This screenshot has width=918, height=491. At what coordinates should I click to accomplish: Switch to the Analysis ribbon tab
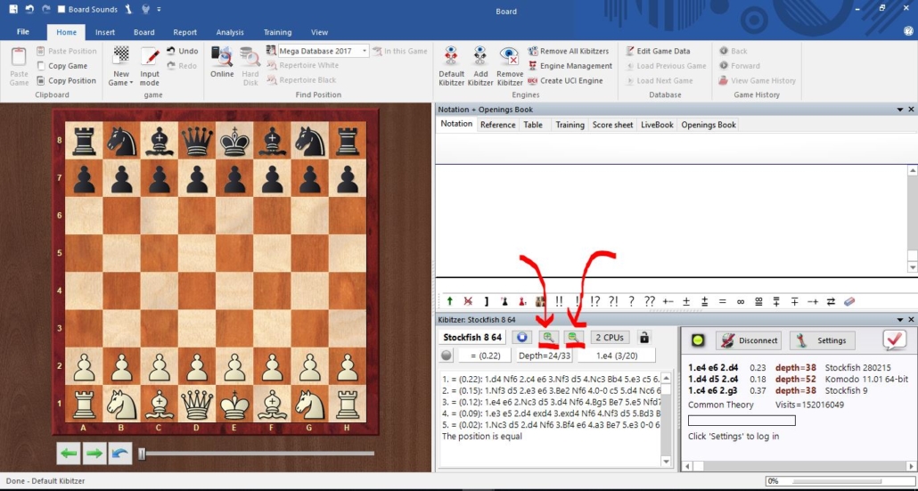(230, 32)
